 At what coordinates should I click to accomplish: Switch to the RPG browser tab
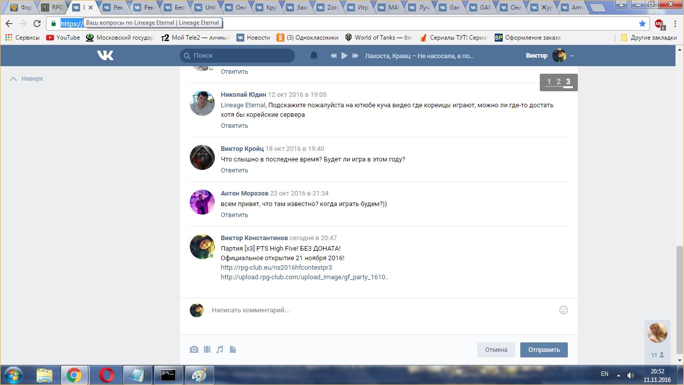pos(52,8)
